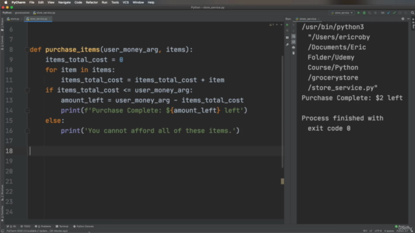This screenshot has width=415, height=233.
Task: Open the Terminal tool window button
Action: pyautogui.click(x=62, y=227)
